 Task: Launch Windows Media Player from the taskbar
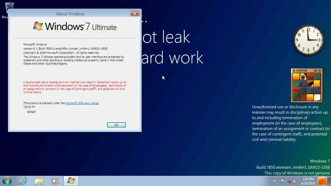(55, 181)
